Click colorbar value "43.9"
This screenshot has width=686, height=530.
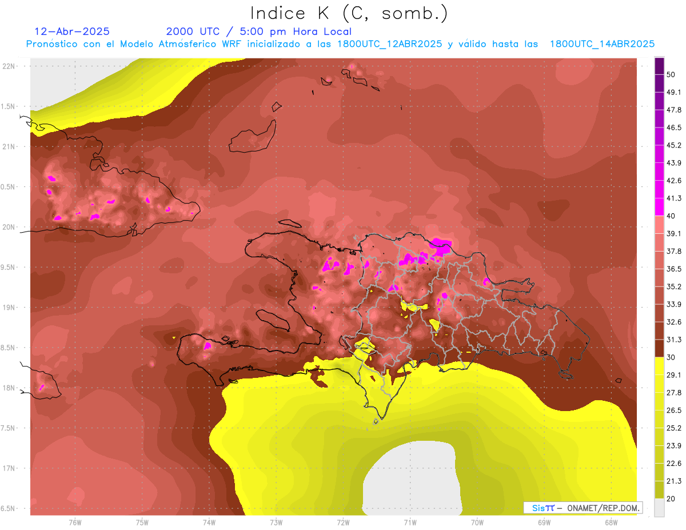[674, 163]
